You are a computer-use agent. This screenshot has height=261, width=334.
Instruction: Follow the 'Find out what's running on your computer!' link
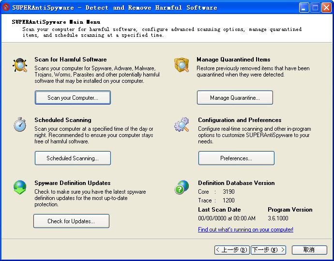(245, 230)
